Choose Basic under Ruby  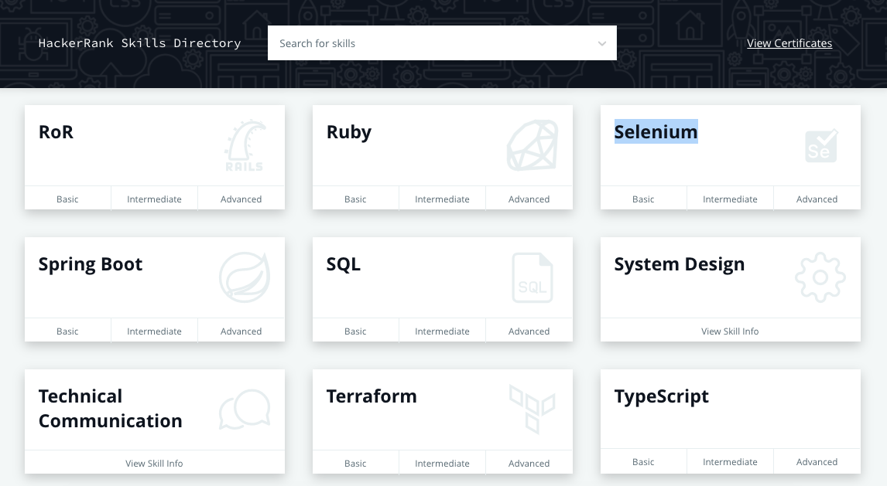[x=355, y=199]
